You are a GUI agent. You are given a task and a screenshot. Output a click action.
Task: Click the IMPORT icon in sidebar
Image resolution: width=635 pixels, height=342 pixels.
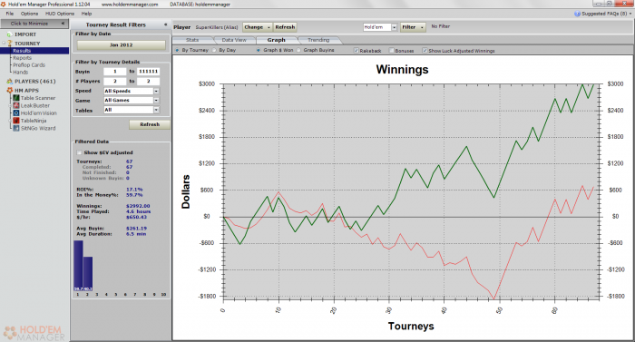(9, 34)
